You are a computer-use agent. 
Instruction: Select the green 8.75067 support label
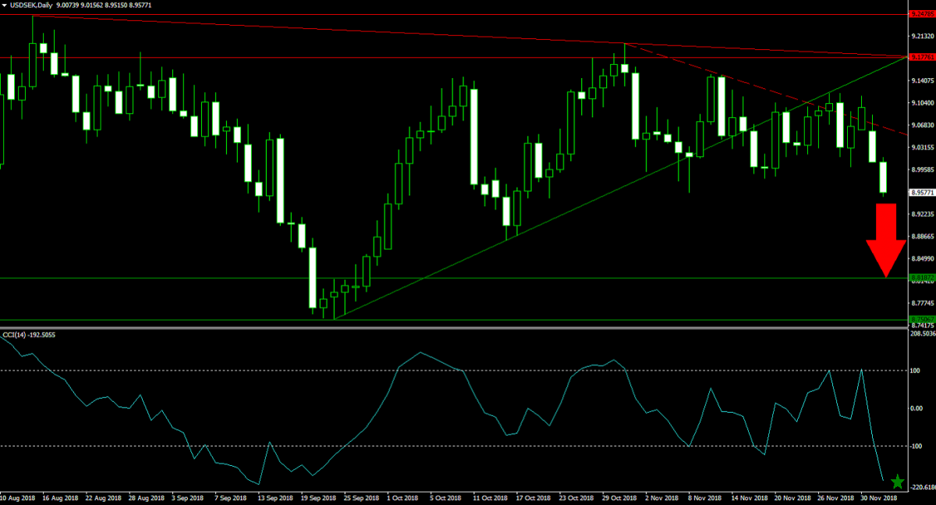click(x=922, y=319)
